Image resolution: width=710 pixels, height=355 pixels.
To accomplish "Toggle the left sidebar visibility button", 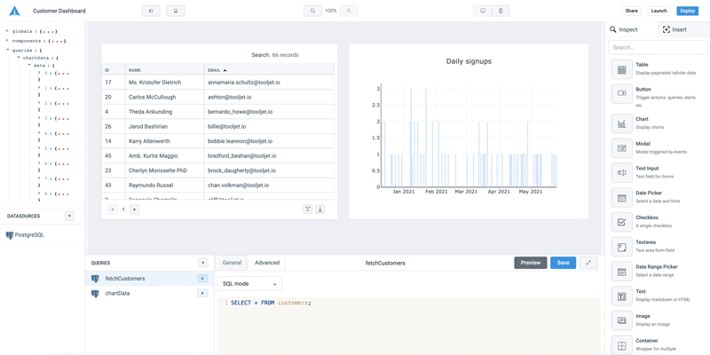I will pyautogui.click(x=151, y=11).
